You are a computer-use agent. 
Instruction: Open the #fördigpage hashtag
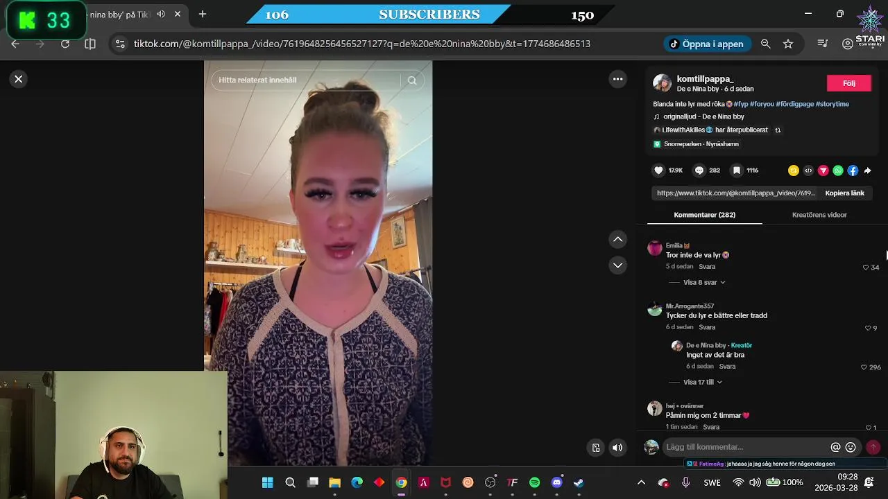pos(795,104)
